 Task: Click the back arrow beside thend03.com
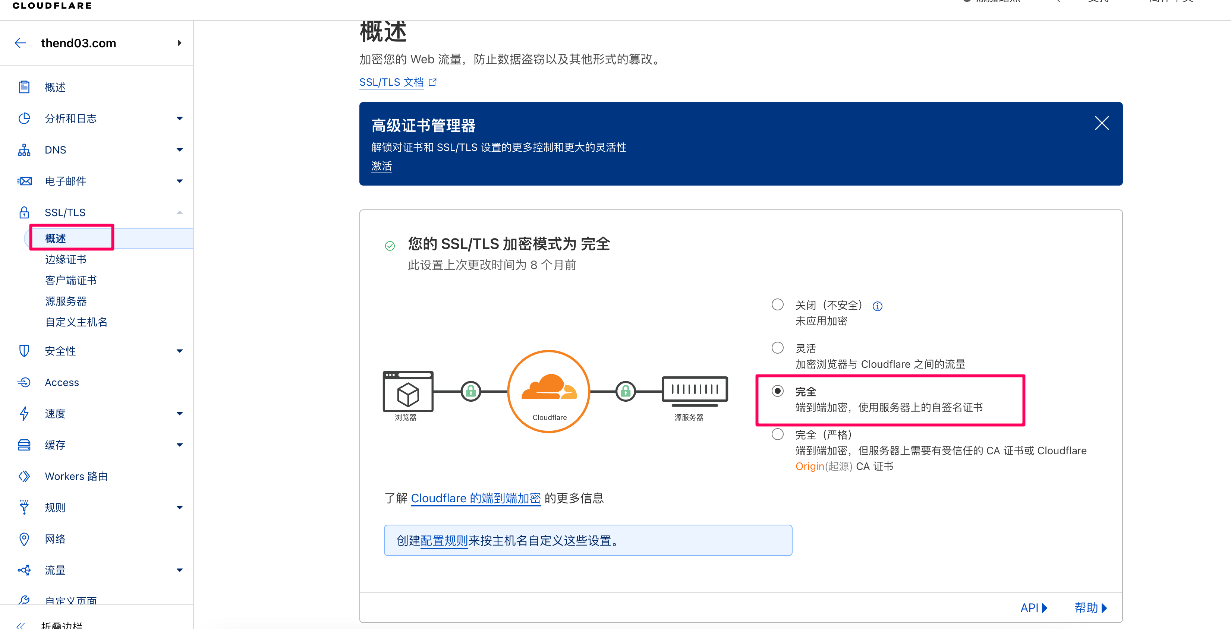[20, 43]
